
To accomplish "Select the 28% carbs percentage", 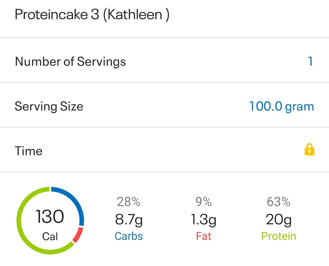I will click(x=129, y=201).
